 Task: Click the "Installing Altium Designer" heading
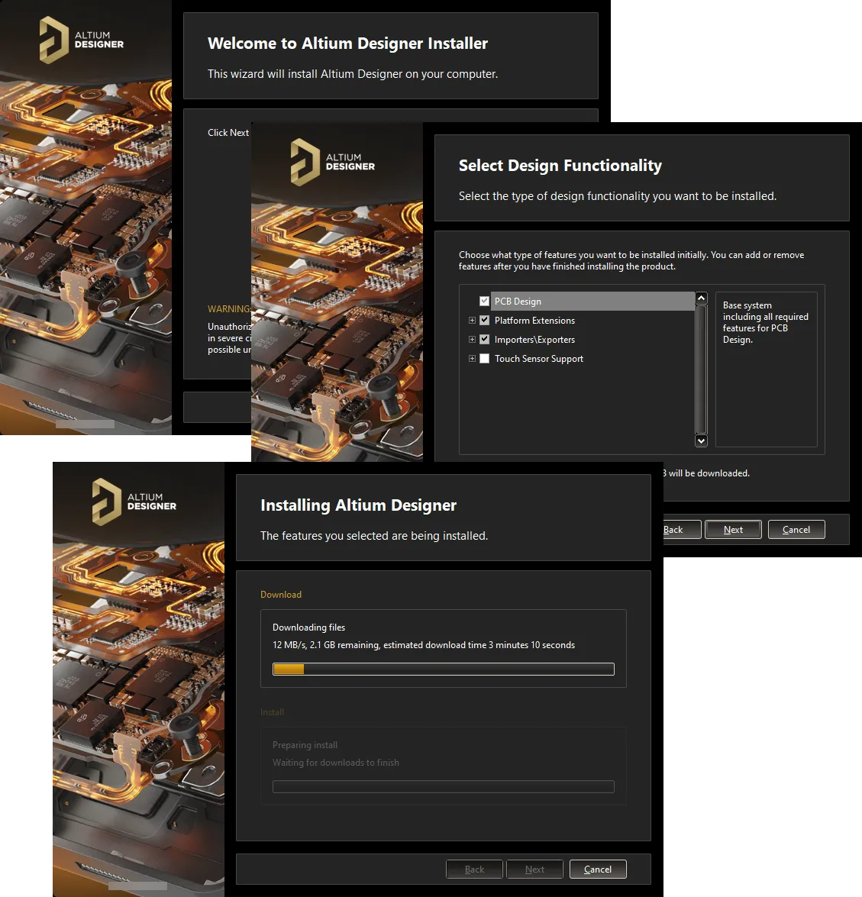coord(359,505)
